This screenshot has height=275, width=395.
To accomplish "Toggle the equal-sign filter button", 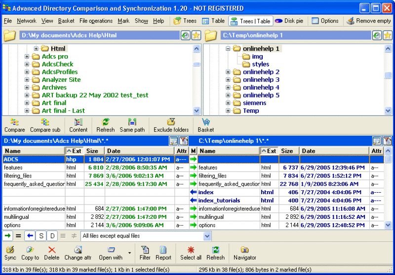I will tap(18, 236).
